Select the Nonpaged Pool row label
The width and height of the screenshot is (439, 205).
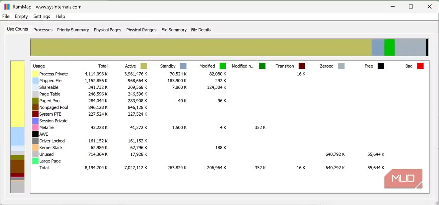54,107
